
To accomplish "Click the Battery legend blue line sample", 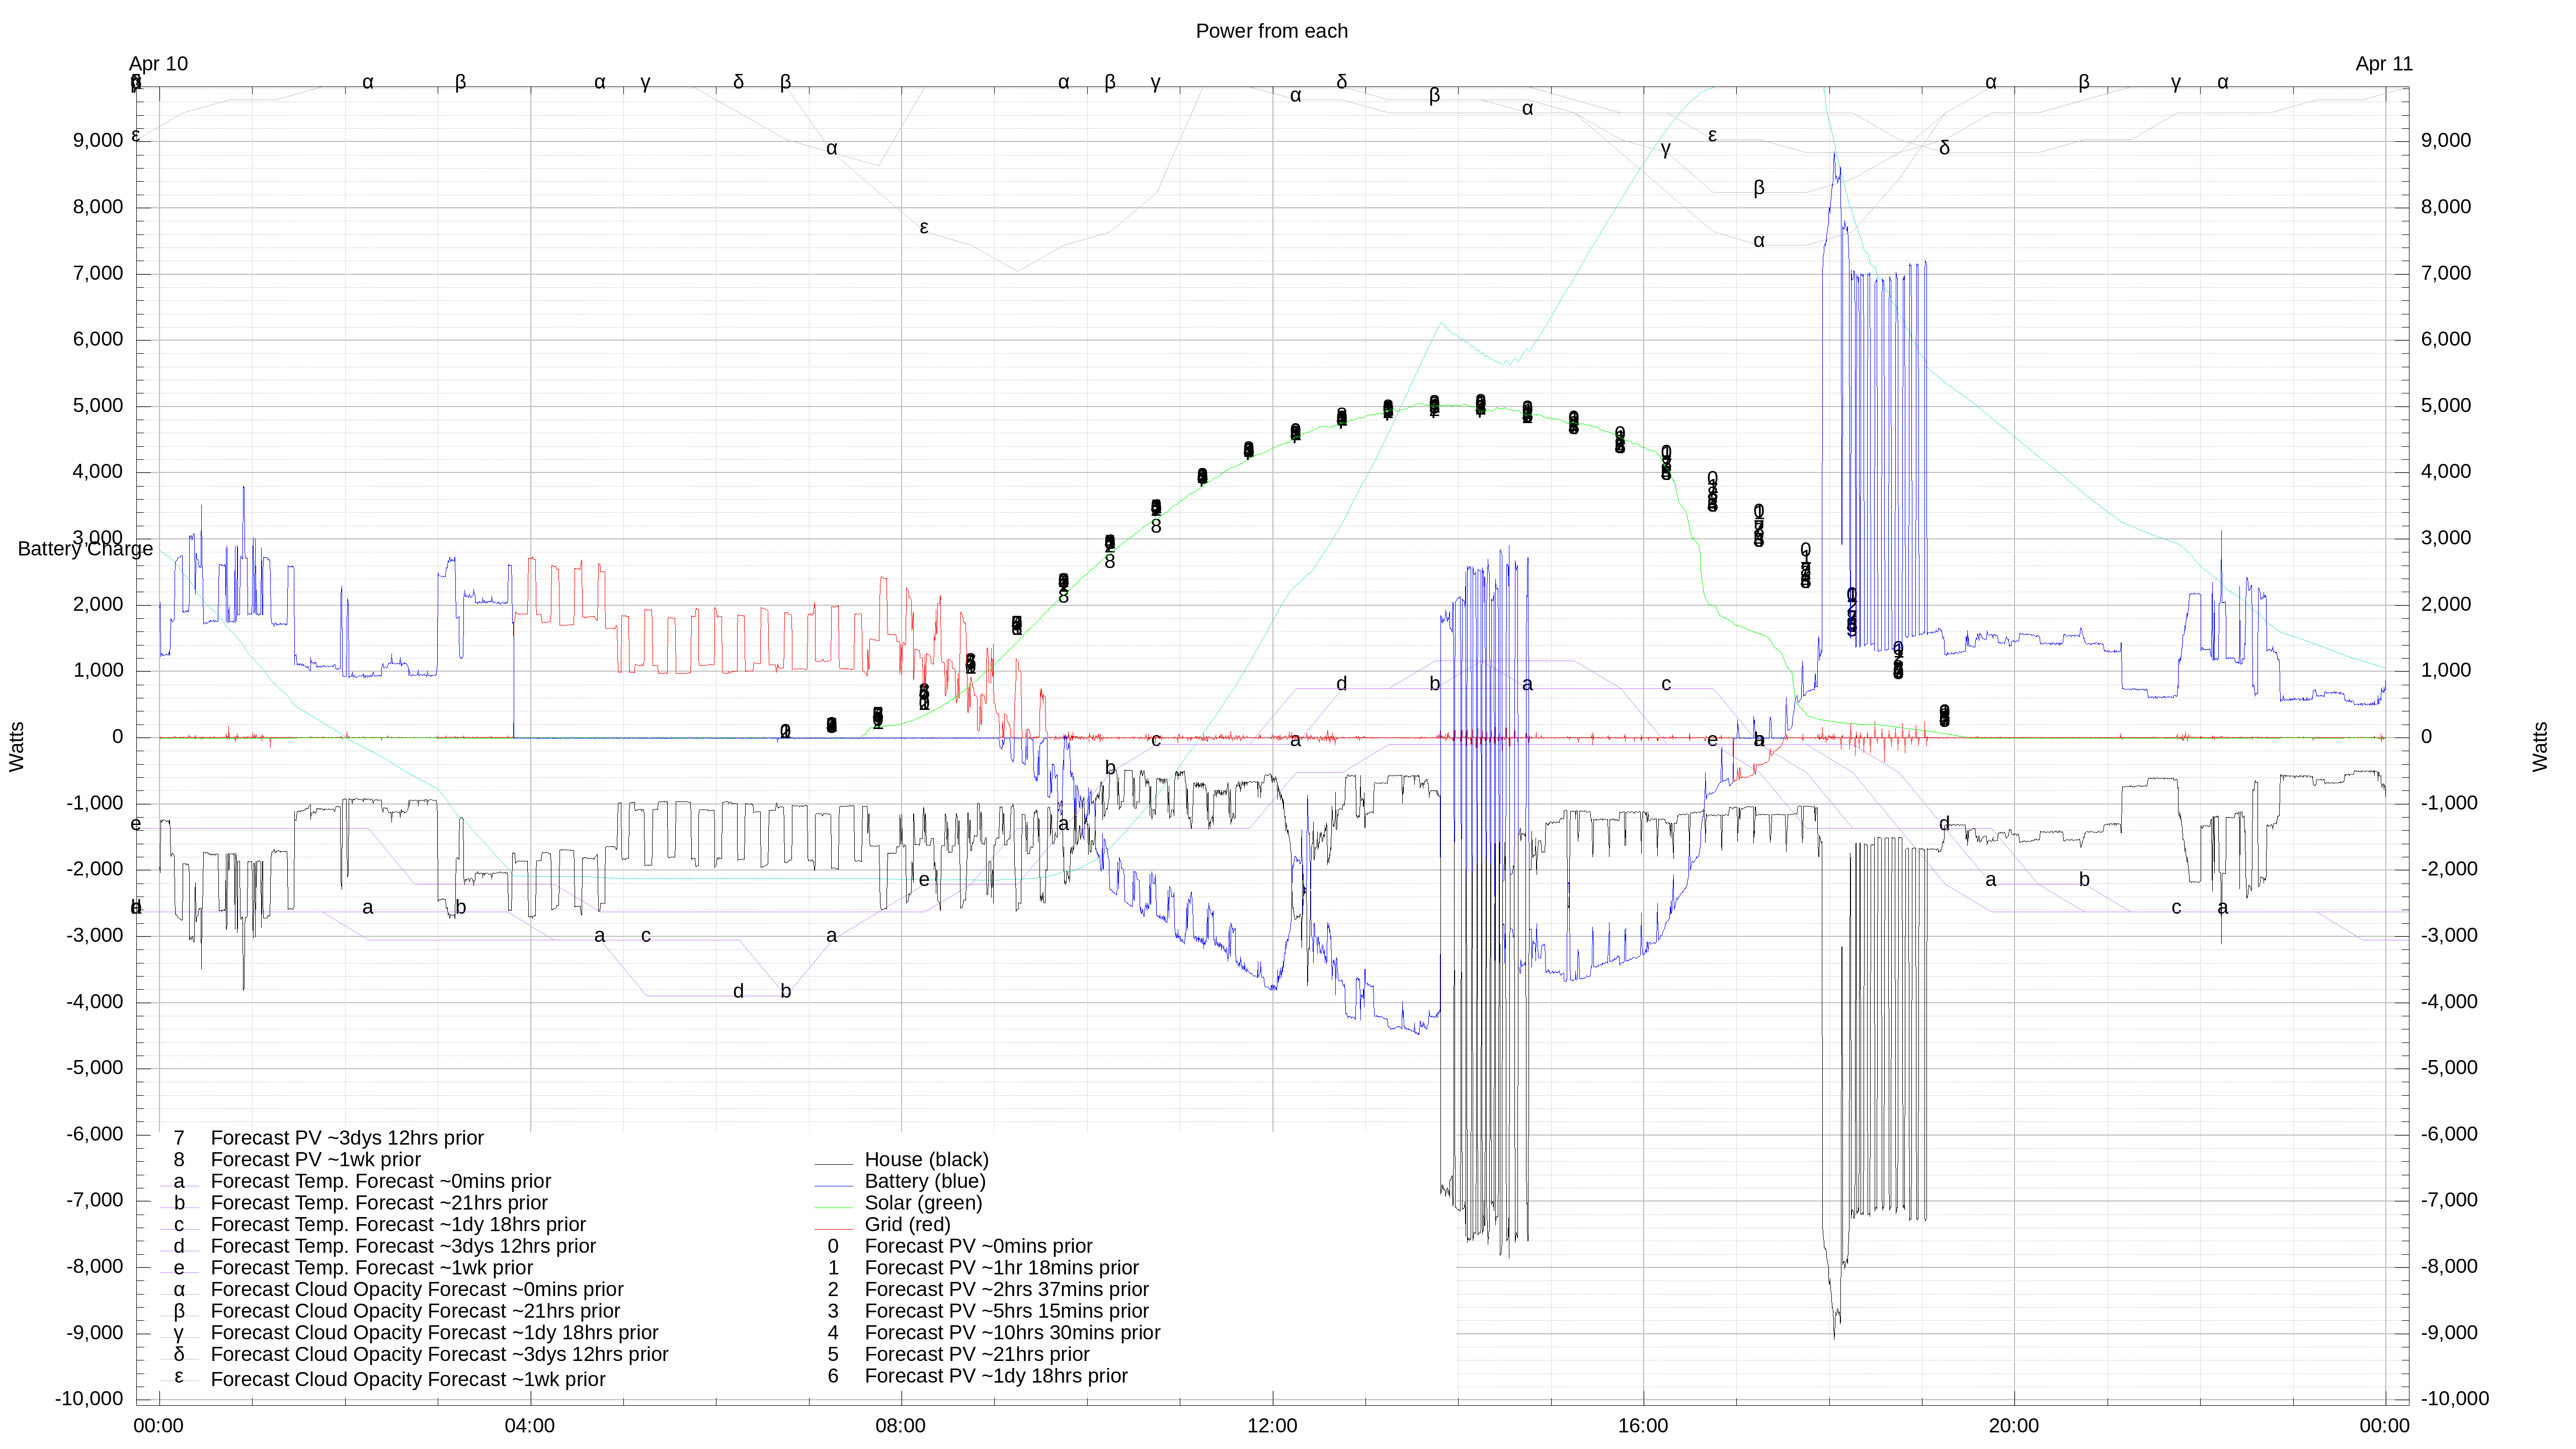I will 833,1186.
